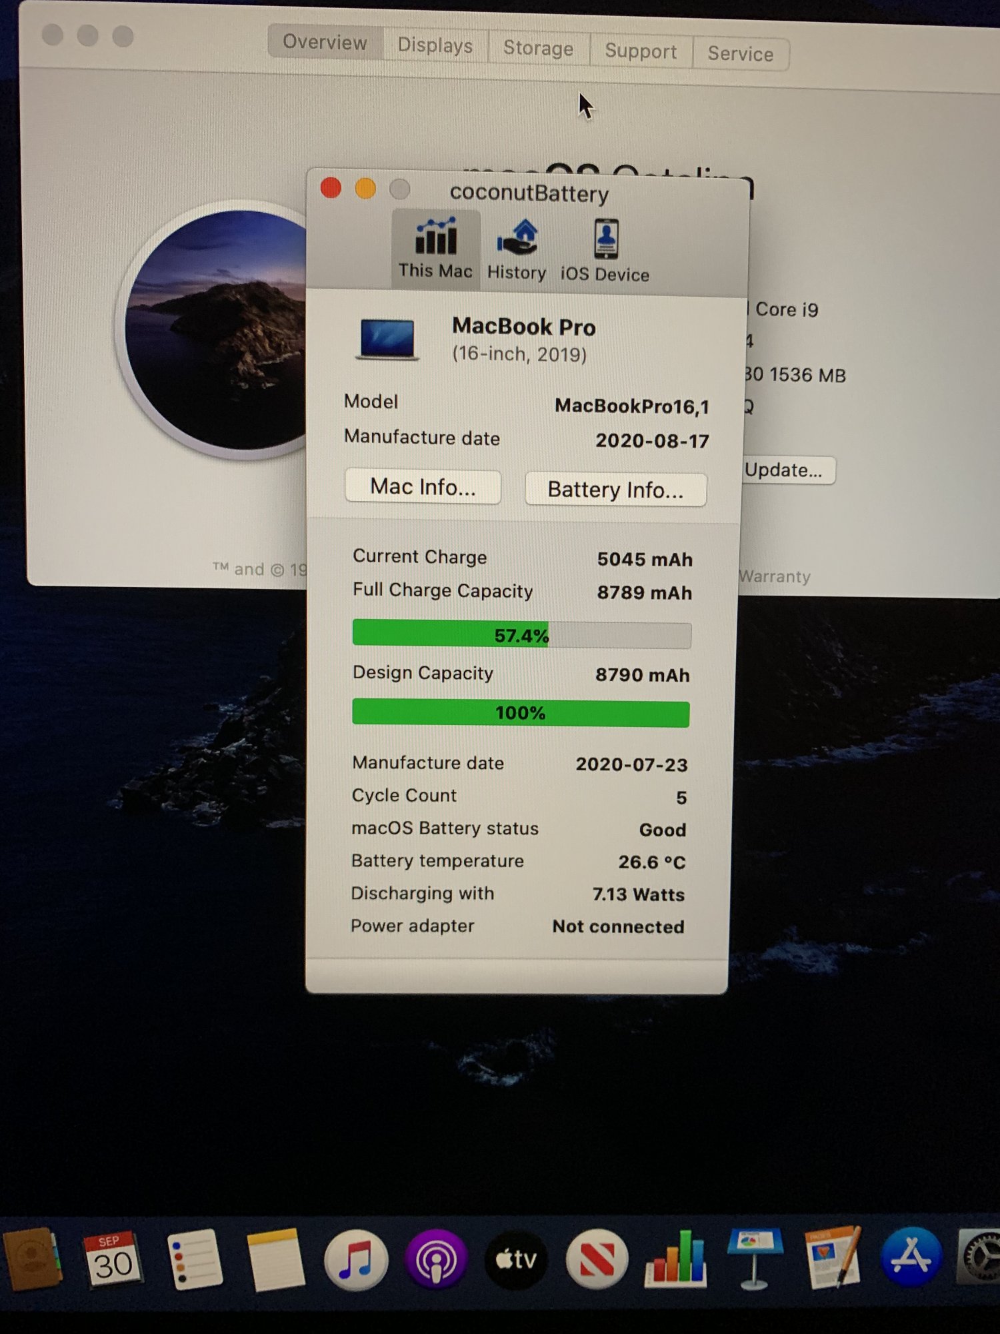Click the 57.4% charge progress bar
The height and width of the screenshot is (1334, 1000).
pyautogui.click(x=521, y=634)
